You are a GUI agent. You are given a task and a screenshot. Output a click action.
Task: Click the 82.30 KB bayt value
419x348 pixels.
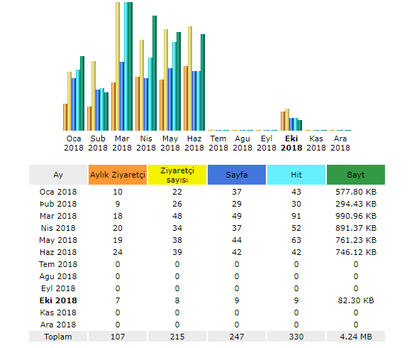click(356, 300)
